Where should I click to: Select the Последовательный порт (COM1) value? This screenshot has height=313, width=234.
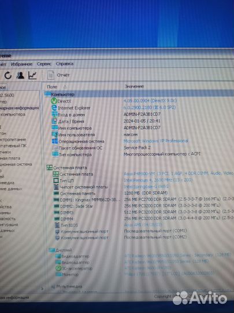pyautogui.click(x=155, y=231)
